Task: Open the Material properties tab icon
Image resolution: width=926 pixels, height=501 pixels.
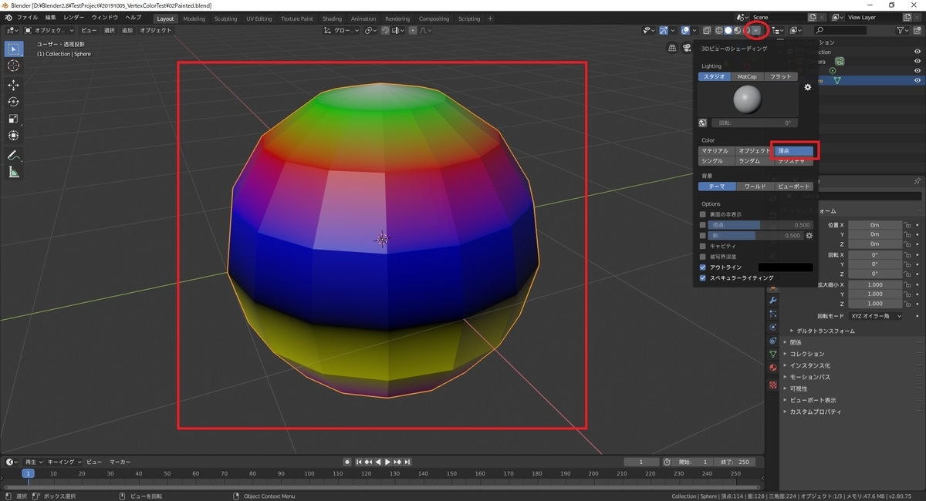Action: tap(773, 368)
